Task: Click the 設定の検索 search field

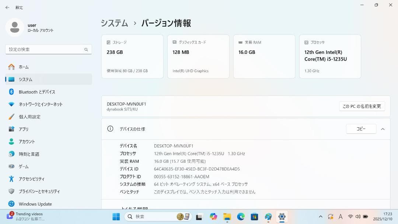Action: pos(48,49)
